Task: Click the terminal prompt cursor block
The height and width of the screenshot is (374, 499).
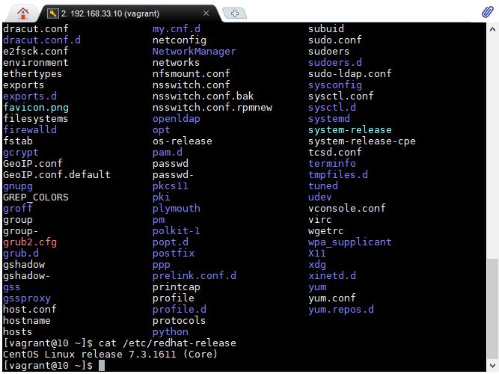Action: click(102, 366)
